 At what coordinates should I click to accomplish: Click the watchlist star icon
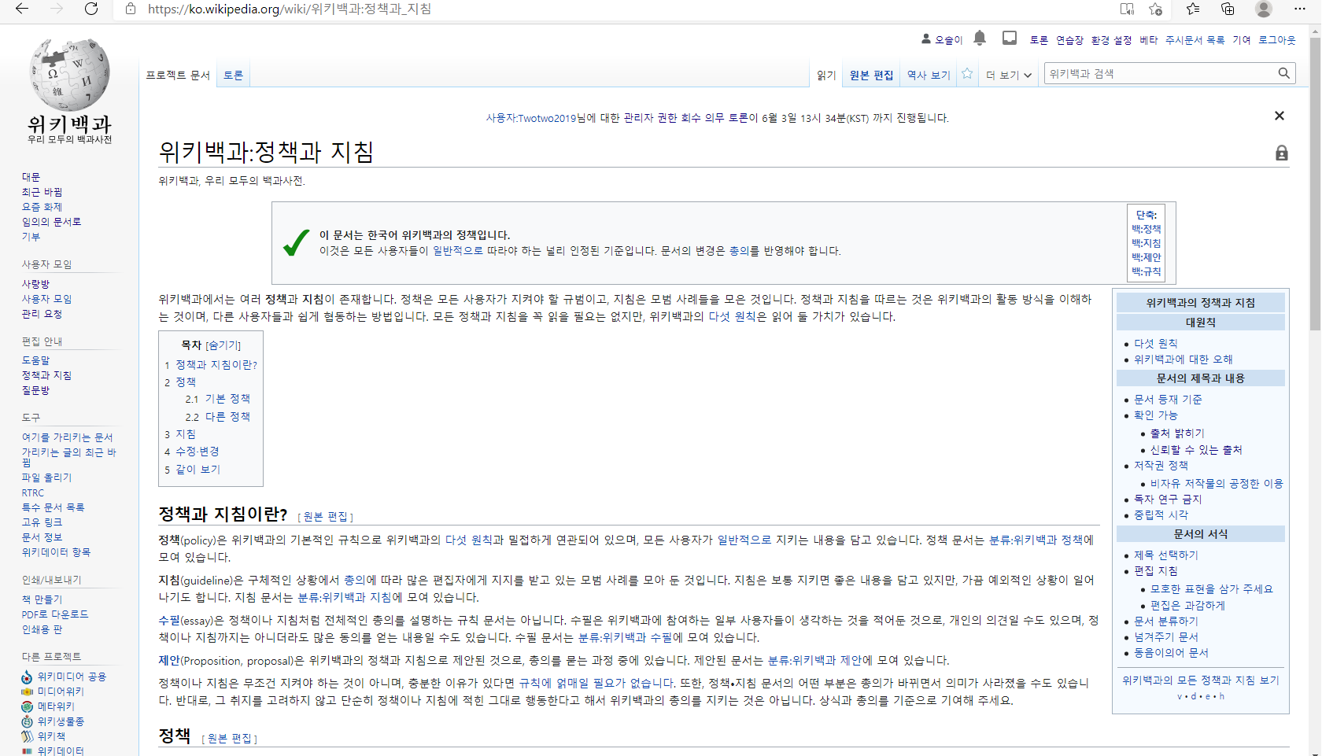tap(967, 74)
